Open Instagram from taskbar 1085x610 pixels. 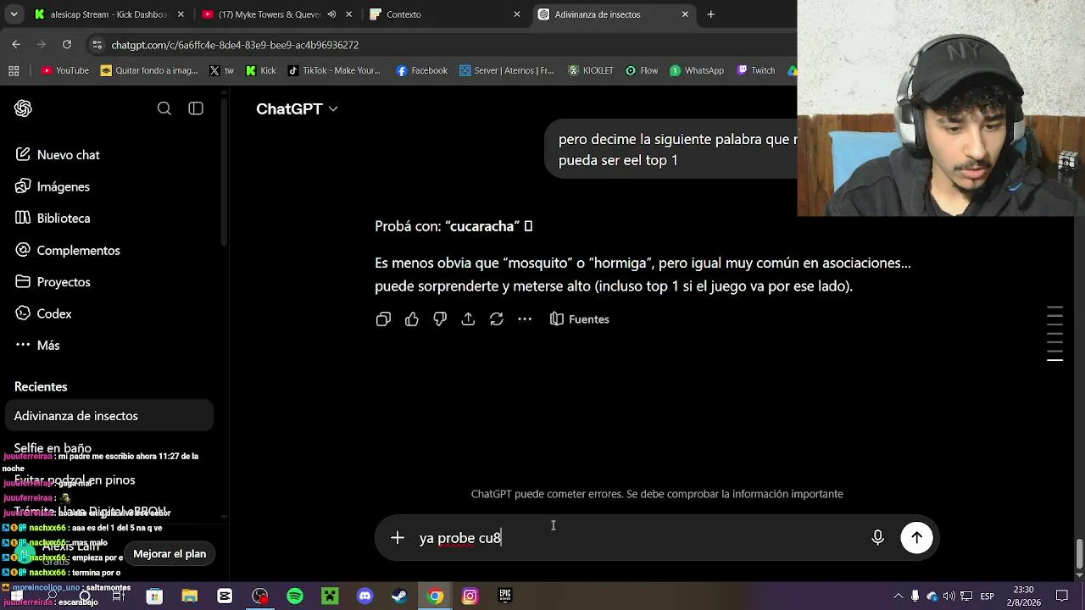click(470, 596)
